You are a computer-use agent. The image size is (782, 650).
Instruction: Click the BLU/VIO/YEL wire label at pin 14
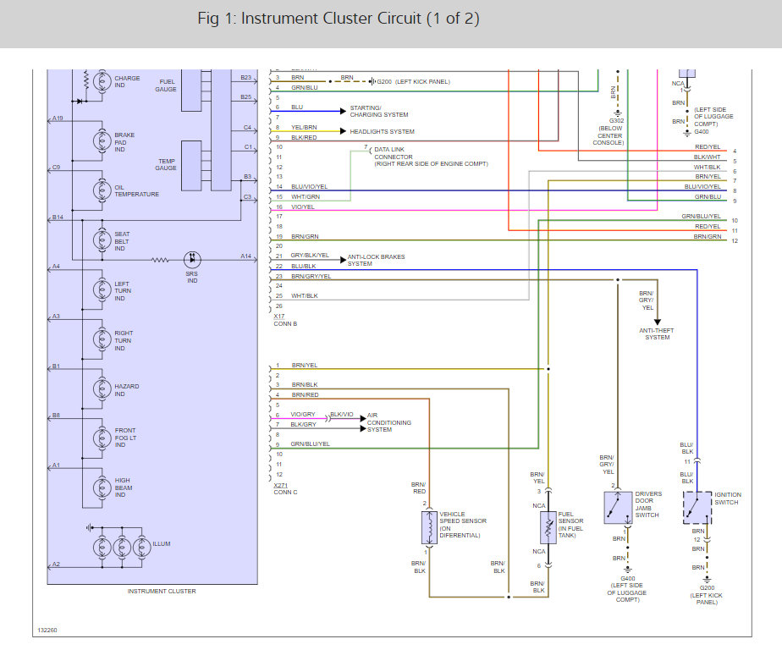(309, 186)
